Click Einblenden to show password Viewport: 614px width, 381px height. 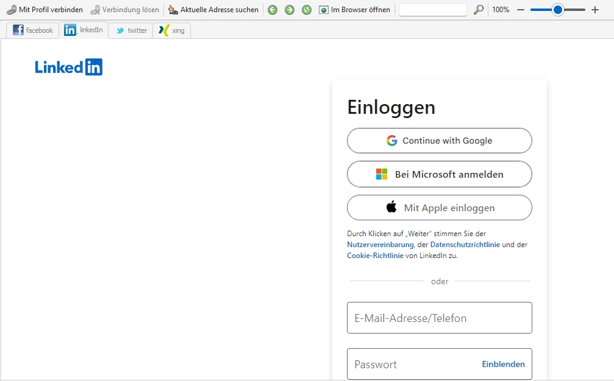click(x=503, y=364)
